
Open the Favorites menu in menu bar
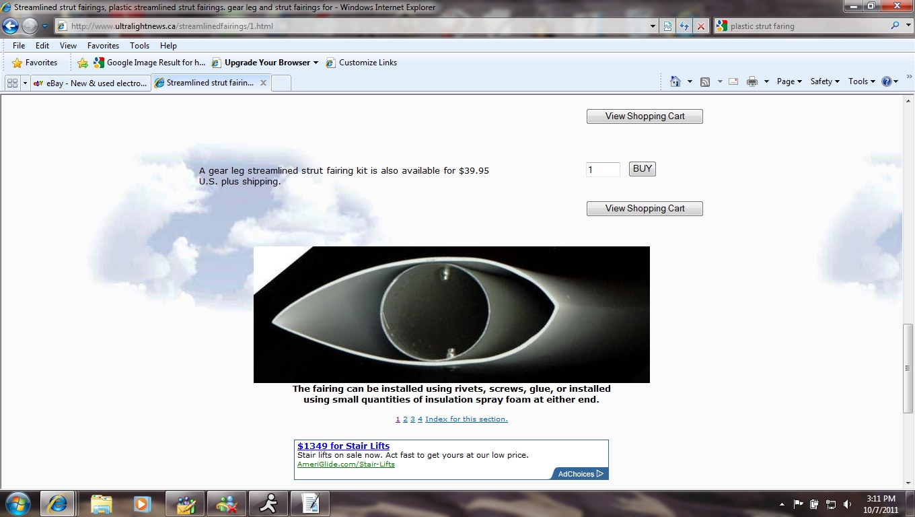[x=103, y=46]
